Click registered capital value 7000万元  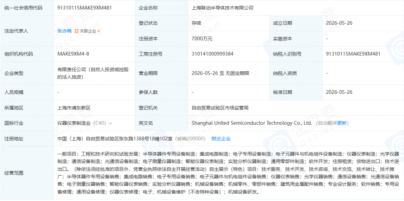click(202, 39)
